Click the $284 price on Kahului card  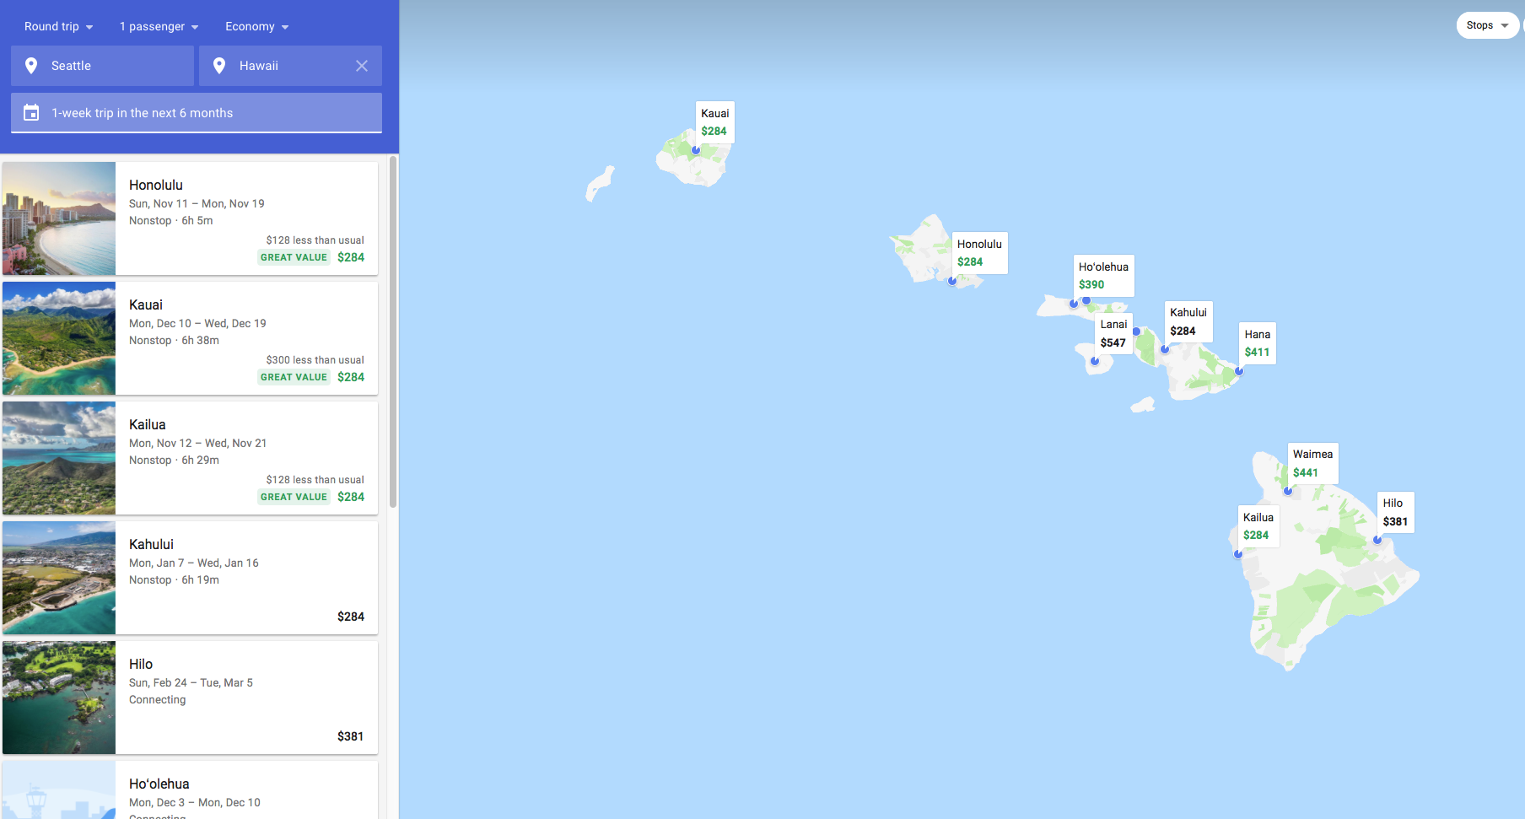click(x=351, y=617)
